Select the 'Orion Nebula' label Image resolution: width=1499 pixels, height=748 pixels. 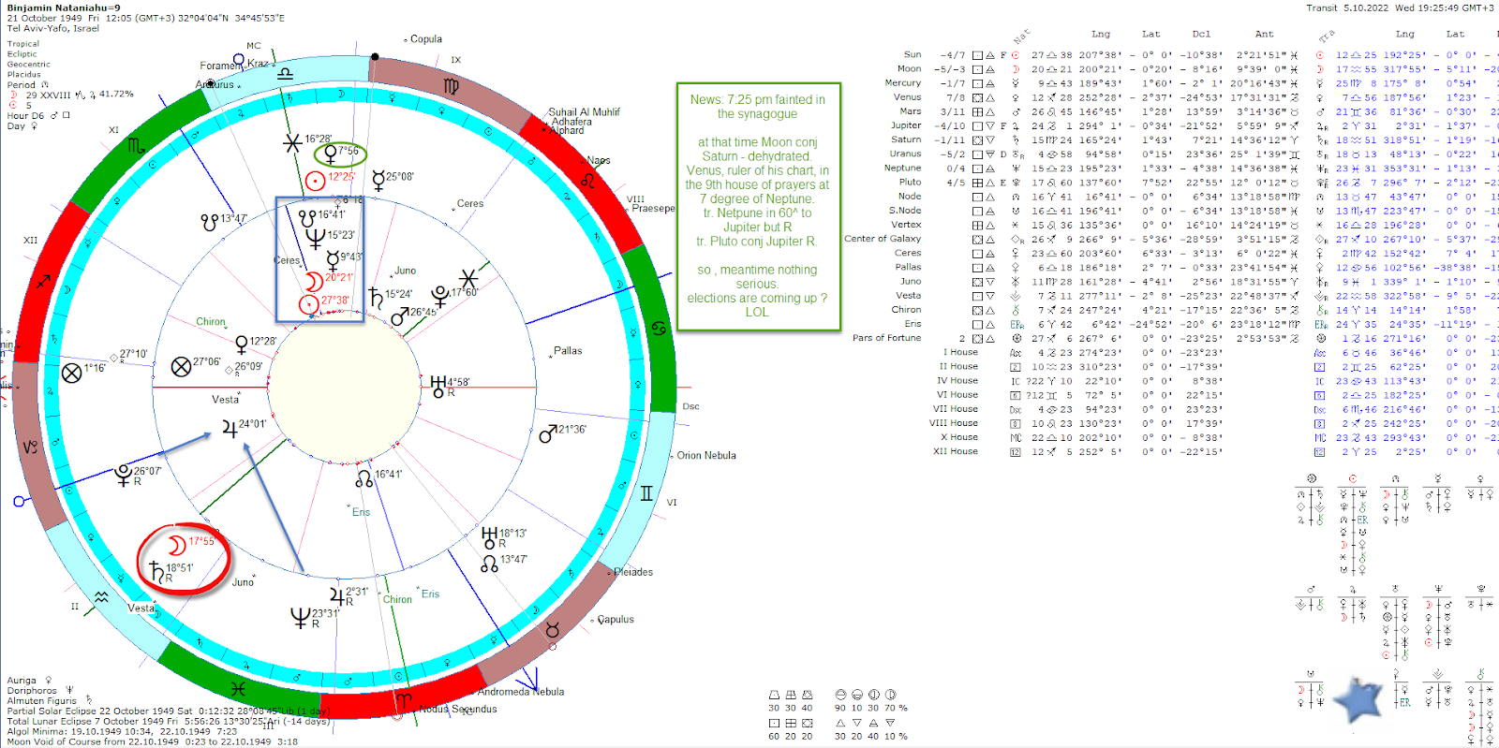pos(706,456)
